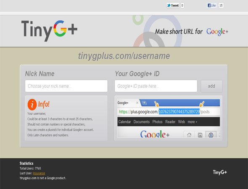
Task: Click the 'Only Latin characters and numbers' line
Action: [x=48, y=135]
